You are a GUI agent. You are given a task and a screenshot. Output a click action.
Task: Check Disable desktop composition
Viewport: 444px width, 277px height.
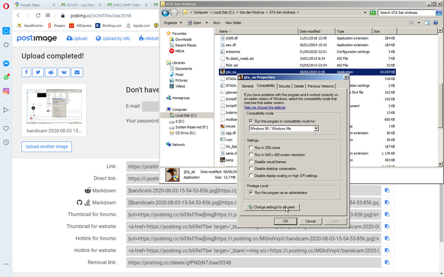[x=251, y=169]
